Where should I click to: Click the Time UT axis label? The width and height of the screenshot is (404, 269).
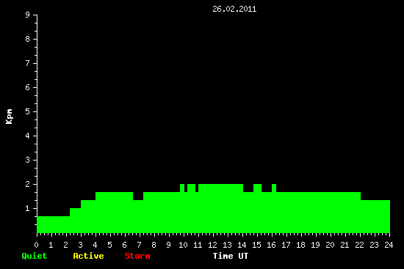click(x=231, y=256)
